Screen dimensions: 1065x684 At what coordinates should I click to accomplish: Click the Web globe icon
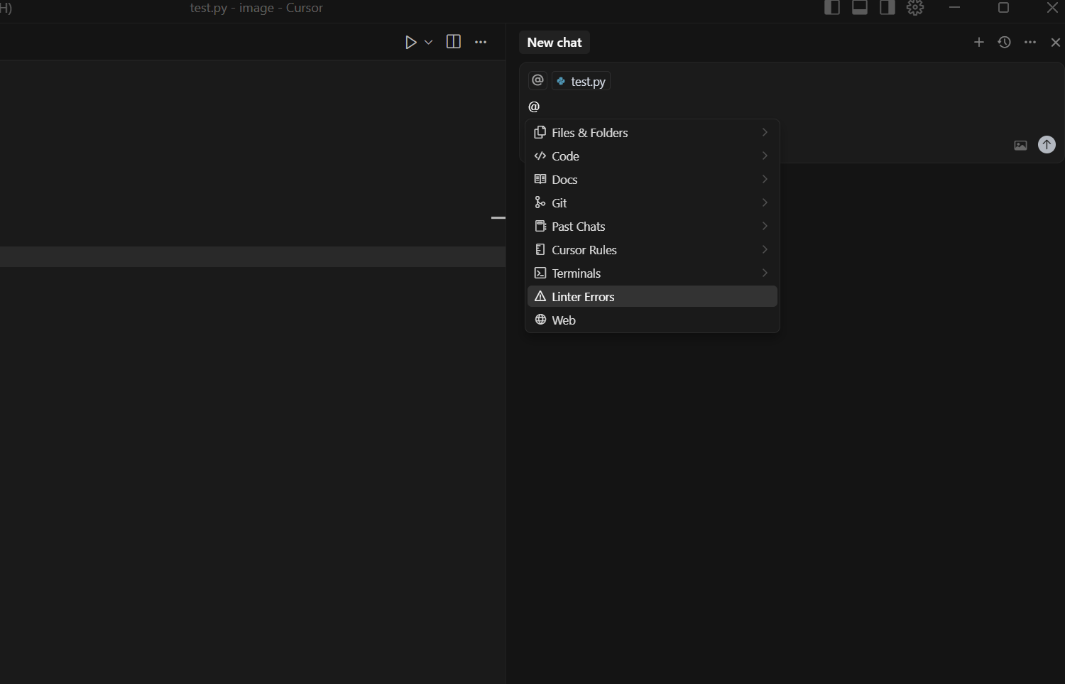tap(540, 320)
